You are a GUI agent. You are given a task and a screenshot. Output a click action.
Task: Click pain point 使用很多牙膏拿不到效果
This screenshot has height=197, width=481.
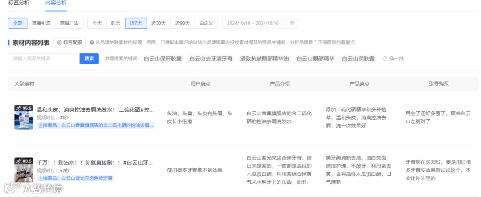click(195, 170)
